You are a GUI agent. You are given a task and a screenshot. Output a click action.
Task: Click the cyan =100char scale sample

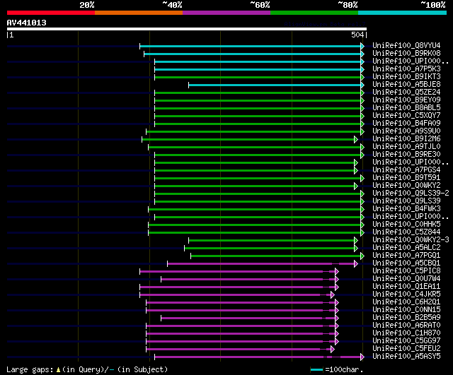pos(316,369)
